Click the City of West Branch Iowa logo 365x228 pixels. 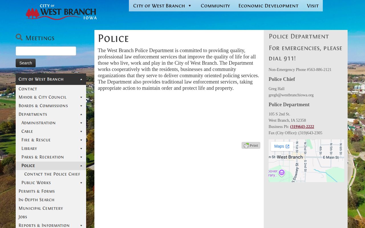coord(61,12)
